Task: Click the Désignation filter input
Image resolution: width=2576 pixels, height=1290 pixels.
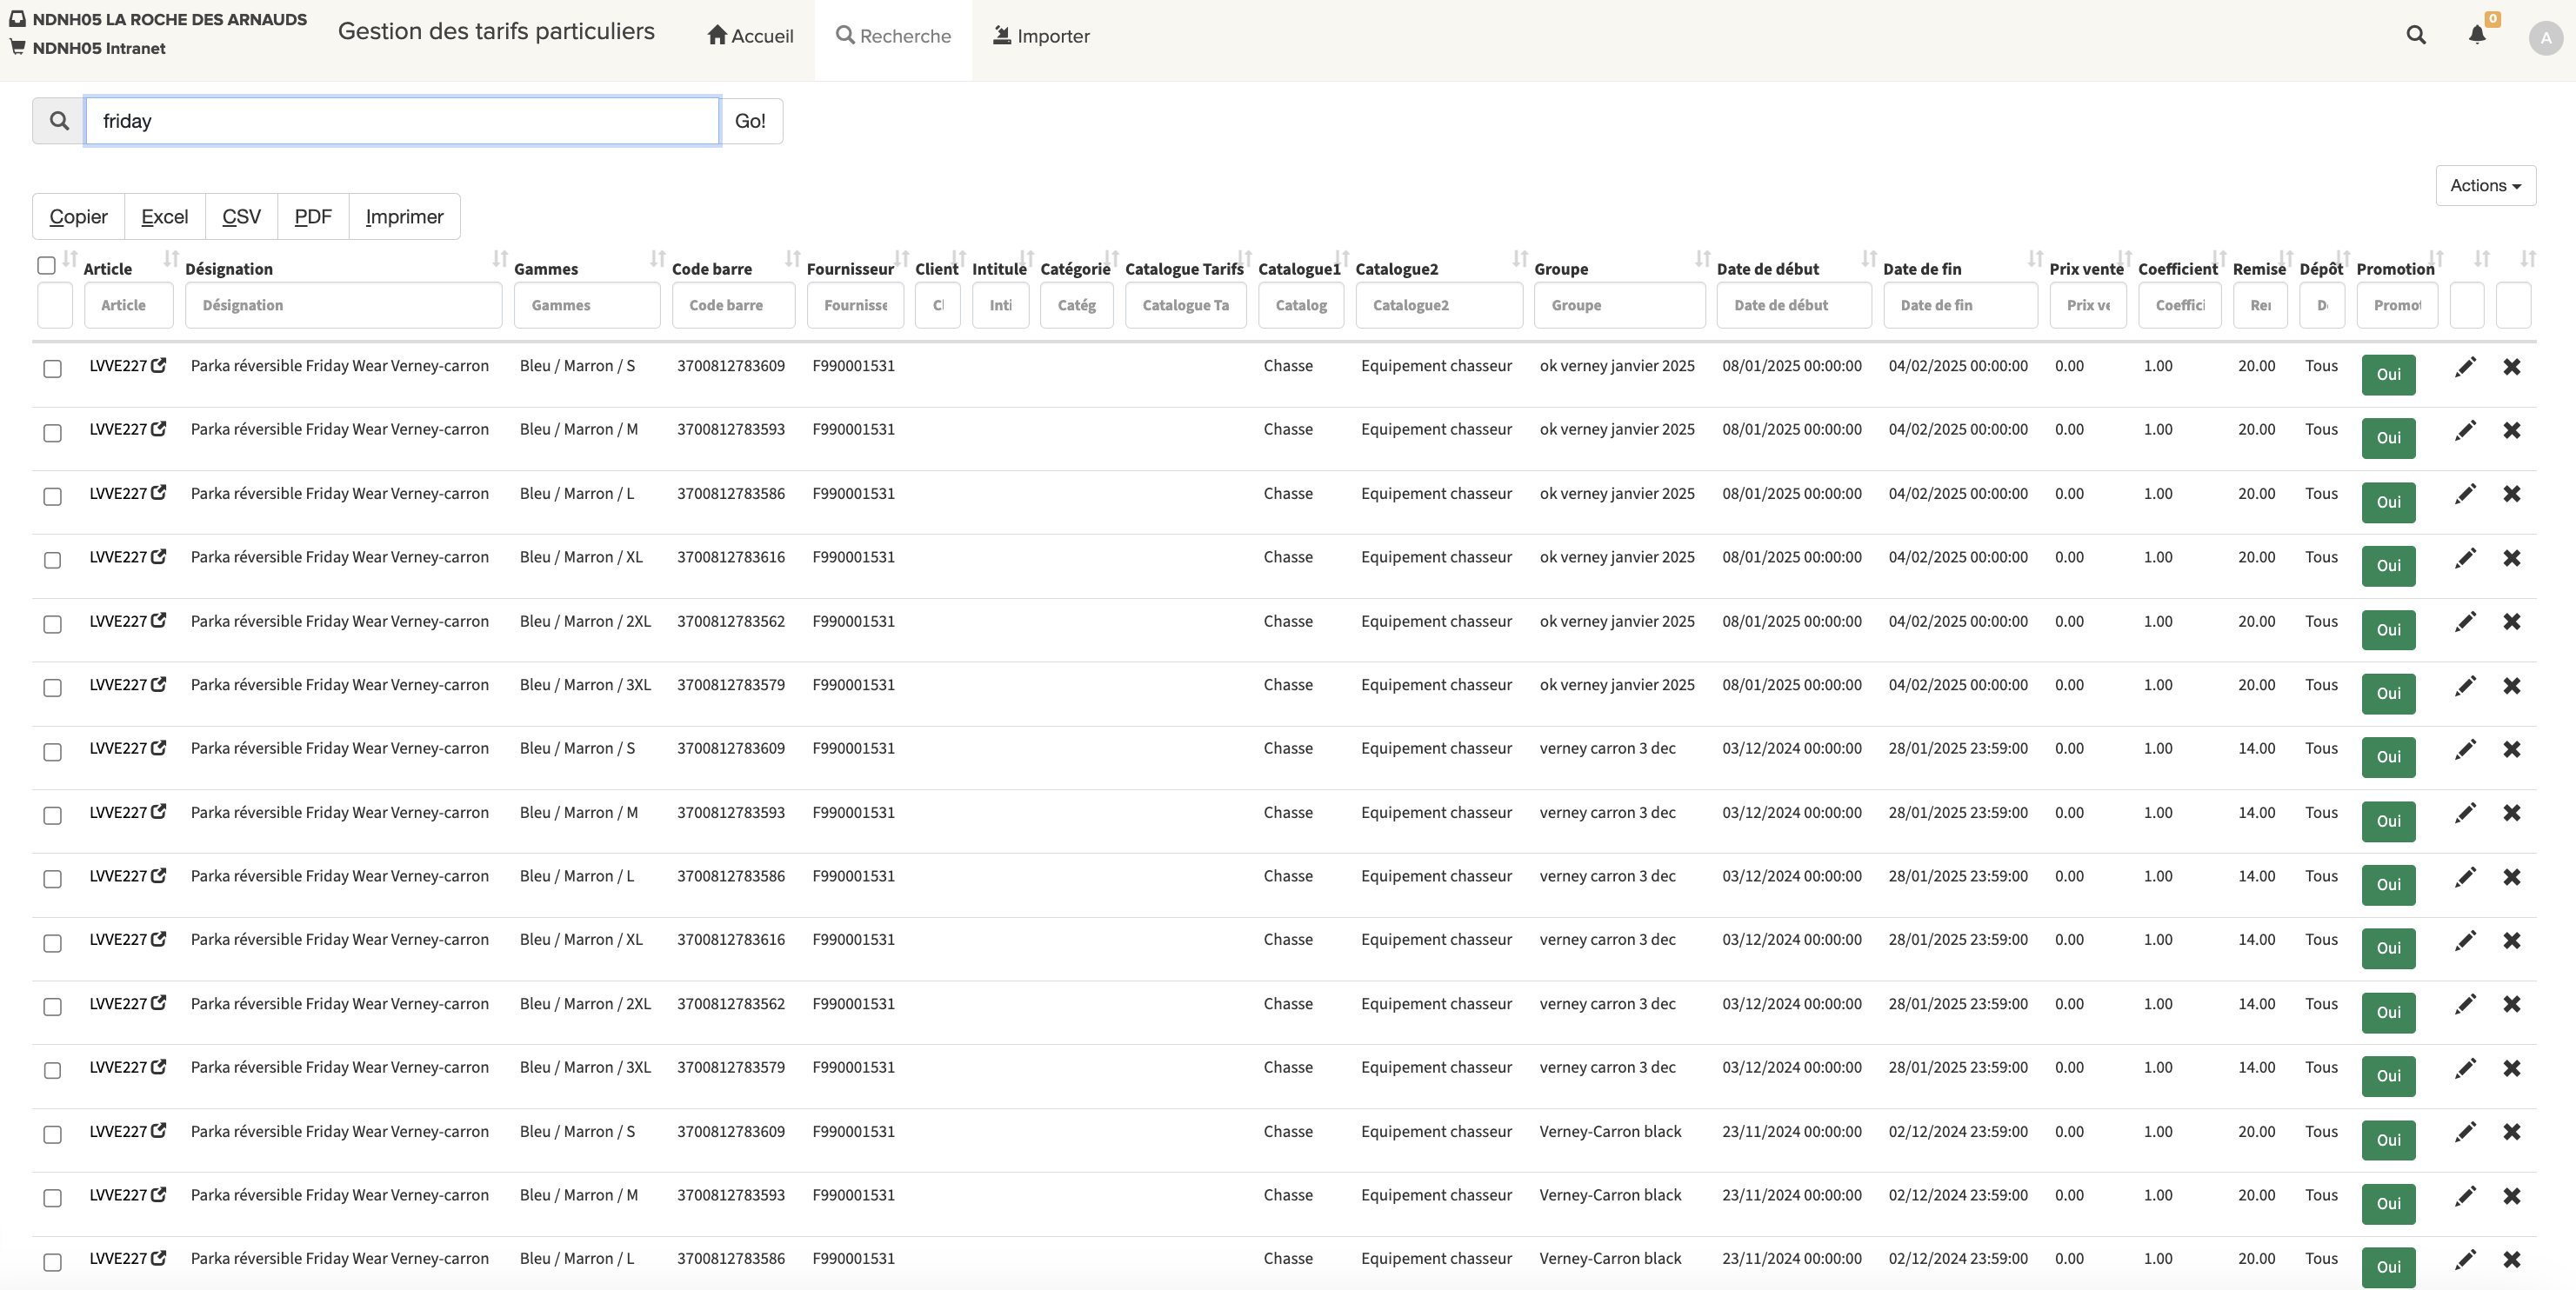Action: click(344, 306)
